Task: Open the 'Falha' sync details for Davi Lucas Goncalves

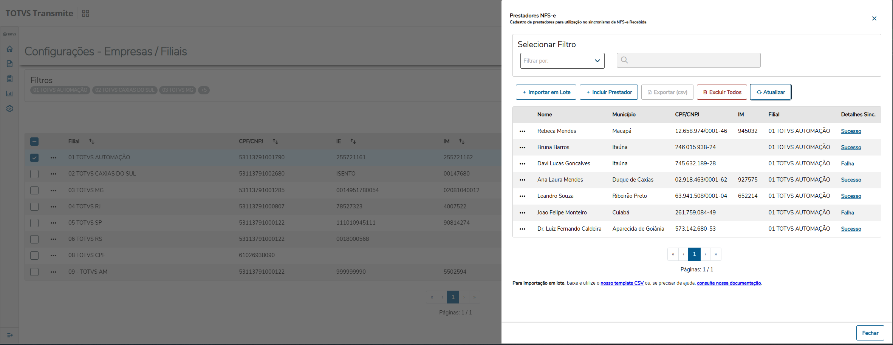Action: coord(847,164)
